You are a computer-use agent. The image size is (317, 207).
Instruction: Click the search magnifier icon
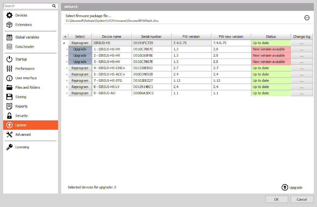pyautogui.click(x=54, y=6)
